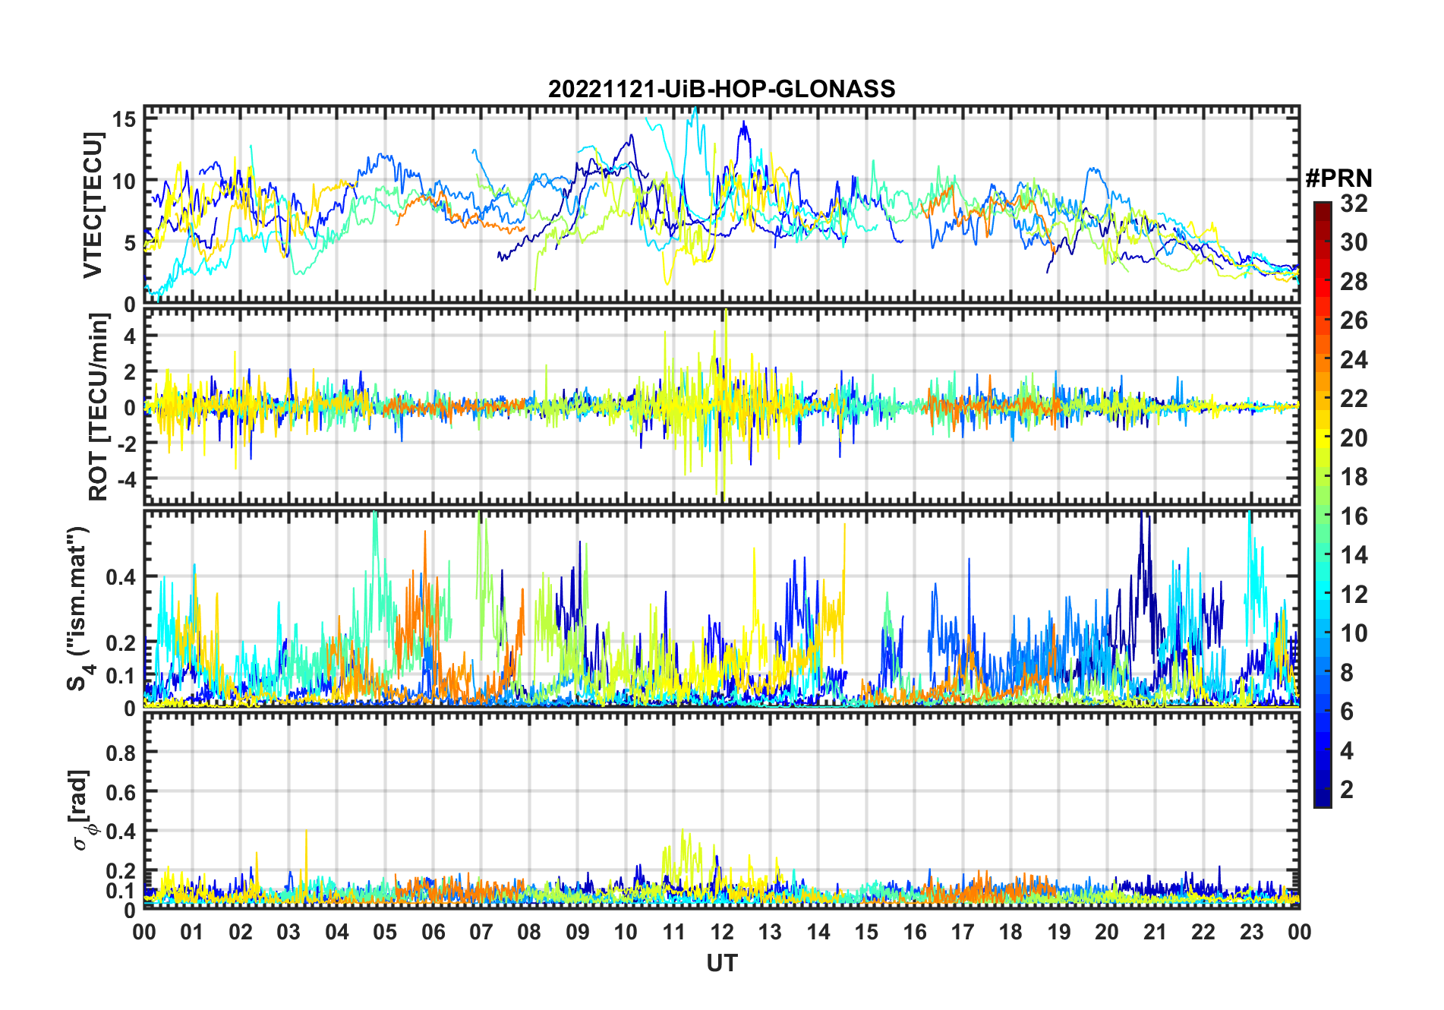Click x-axis tick label 23
Image resolution: width=1444 pixels, height=1010 pixels.
click(x=1252, y=933)
